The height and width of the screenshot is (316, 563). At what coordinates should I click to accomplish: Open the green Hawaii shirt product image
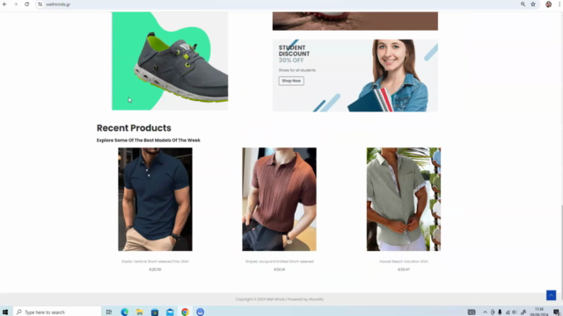click(x=404, y=199)
